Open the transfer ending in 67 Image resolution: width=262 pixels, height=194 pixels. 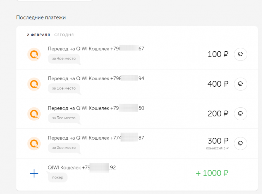96,49
